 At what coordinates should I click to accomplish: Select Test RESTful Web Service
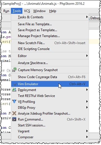(x=50, y=96)
